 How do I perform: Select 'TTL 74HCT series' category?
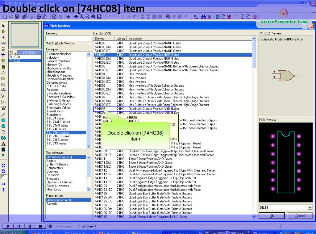coord(66,136)
